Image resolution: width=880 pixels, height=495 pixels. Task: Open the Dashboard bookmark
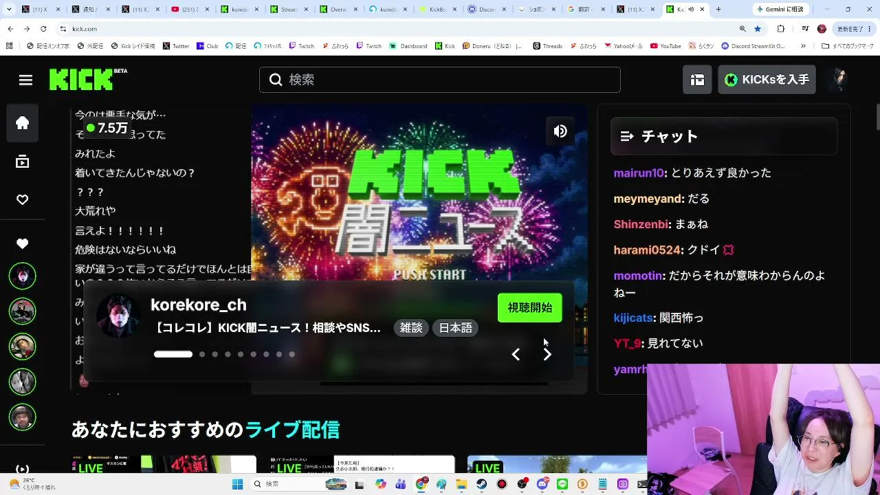click(x=408, y=46)
